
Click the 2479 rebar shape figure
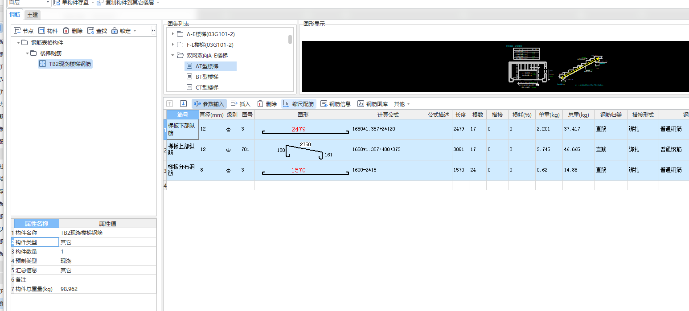tap(303, 129)
